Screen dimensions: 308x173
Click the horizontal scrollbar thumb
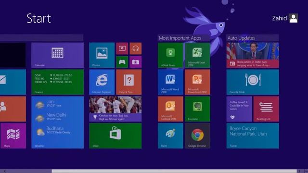pyautogui.click(x=174, y=171)
